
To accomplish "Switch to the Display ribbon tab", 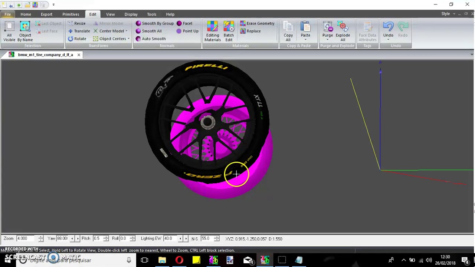I will coord(131,14).
